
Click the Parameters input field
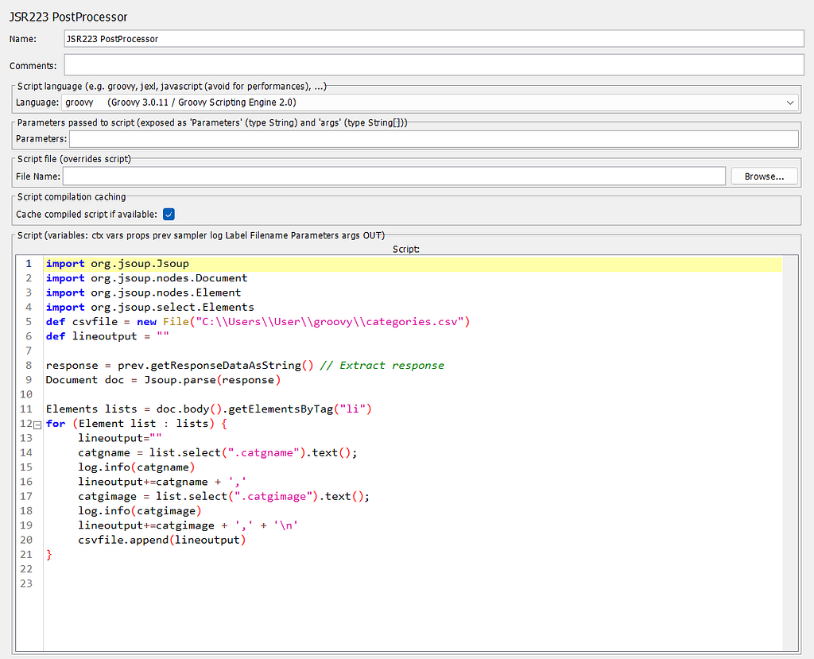[434, 138]
